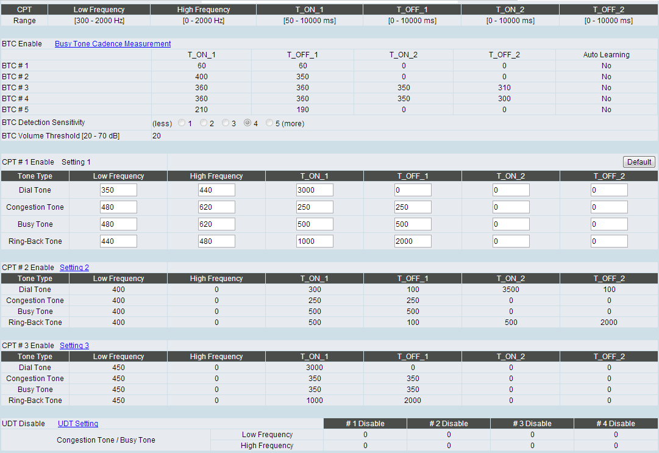Click Dial Tone T_OFF_2 input field
The image size is (659, 453).
[609, 190]
